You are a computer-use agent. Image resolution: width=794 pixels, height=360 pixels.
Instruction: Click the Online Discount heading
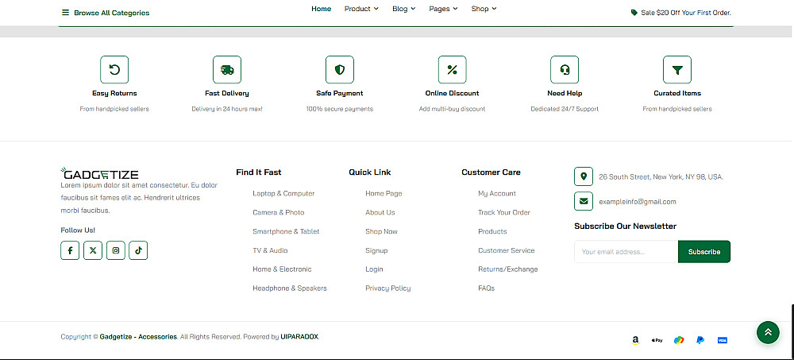pos(453,93)
